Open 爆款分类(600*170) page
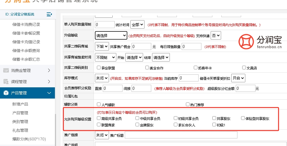 pos(29,139)
